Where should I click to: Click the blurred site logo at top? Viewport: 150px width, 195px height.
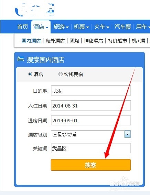34,10
